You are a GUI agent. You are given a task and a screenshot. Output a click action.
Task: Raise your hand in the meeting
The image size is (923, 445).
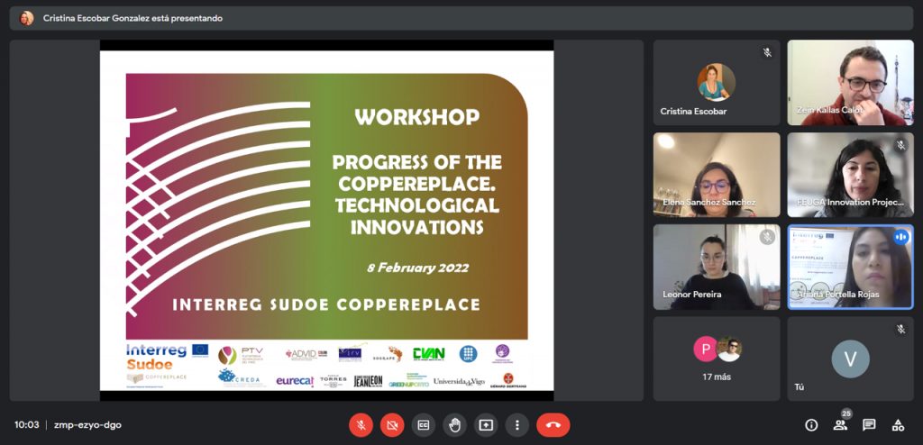coord(455,425)
